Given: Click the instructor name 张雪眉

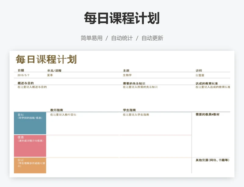Looking at the screenshot, I should pos(200,75).
